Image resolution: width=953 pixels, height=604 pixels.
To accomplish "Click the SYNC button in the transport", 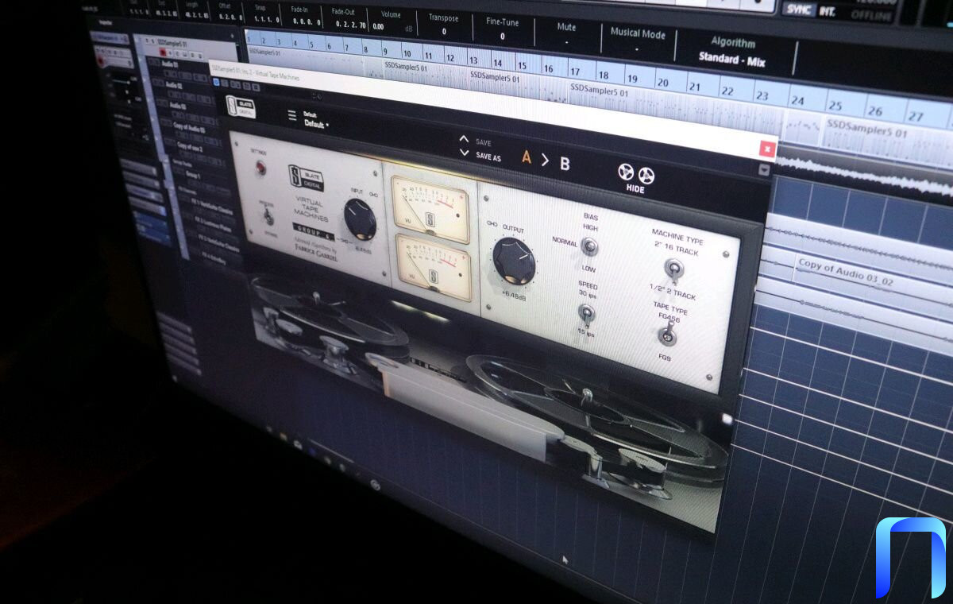I will pyautogui.click(x=799, y=9).
